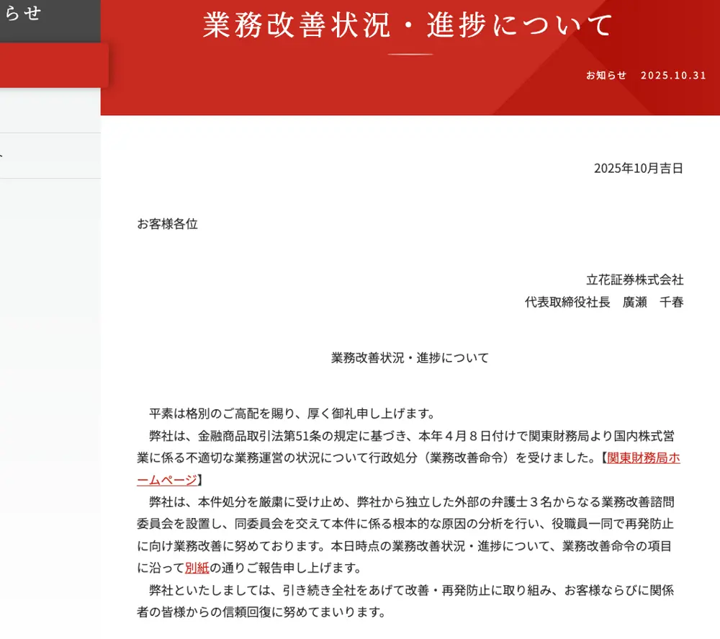This screenshot has height=639, width=720.
Task: Click the company name 立花証券株式会社
Action: pyautogui.click(x=634, y=280)
